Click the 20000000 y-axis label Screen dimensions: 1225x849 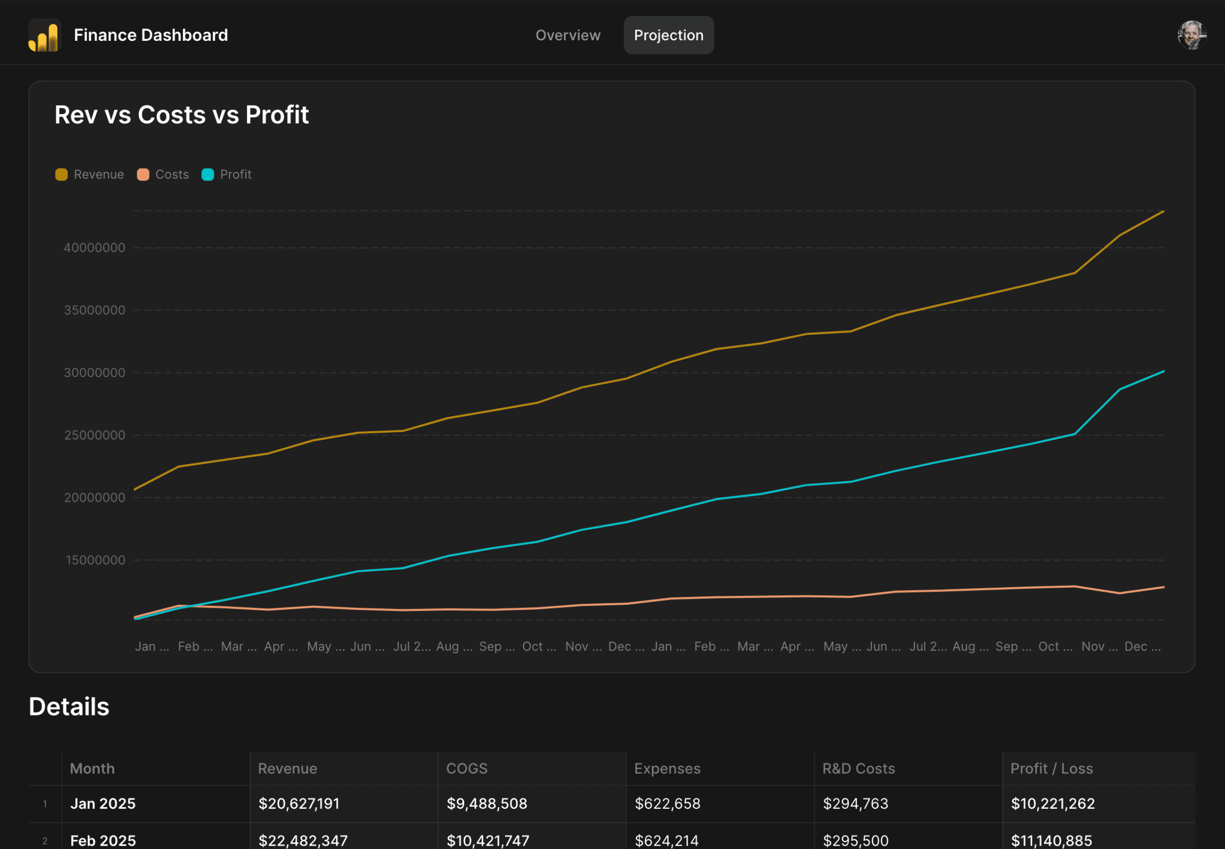tap(95, 498)
